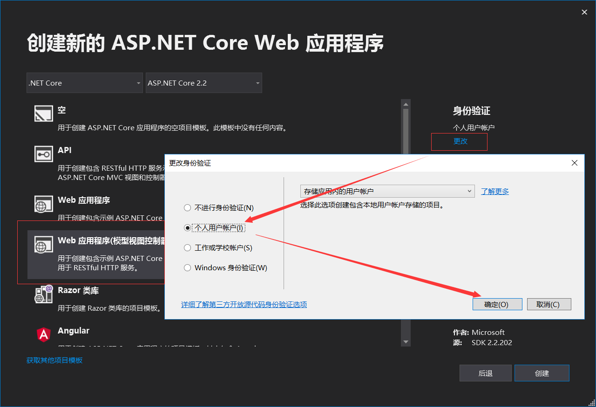
Task: Open the 了解更多 link
Action: tap(494, 191)
